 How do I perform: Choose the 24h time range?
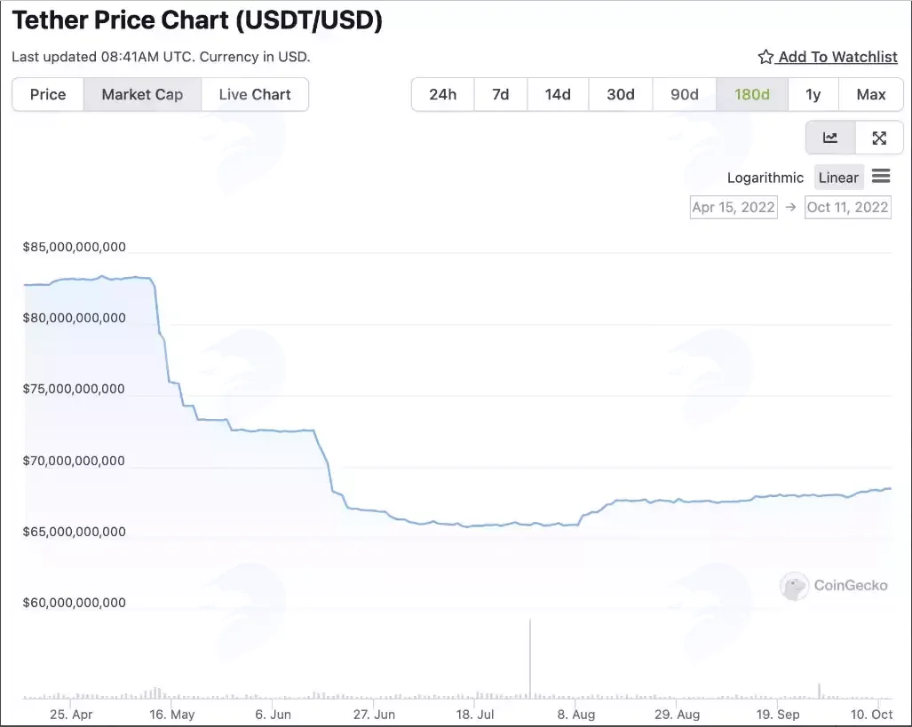(x=442, y=94)
